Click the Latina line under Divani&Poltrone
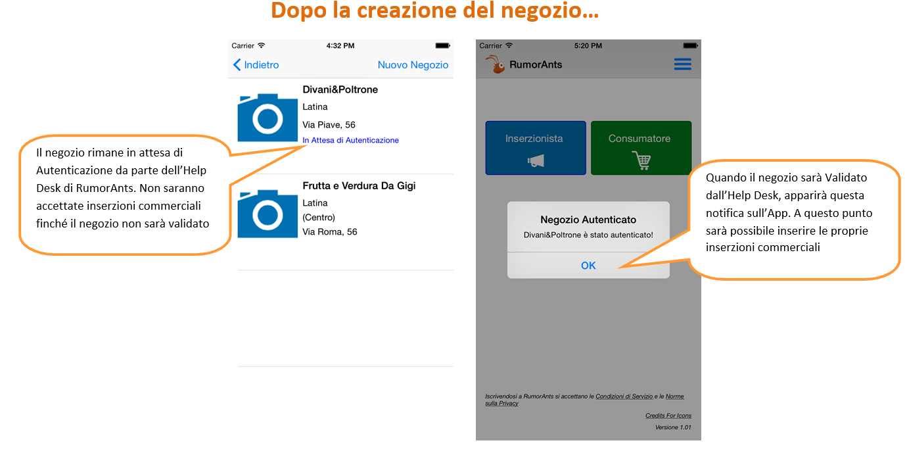The width and height of the screenshot is (907, 449). pos(315,107)
